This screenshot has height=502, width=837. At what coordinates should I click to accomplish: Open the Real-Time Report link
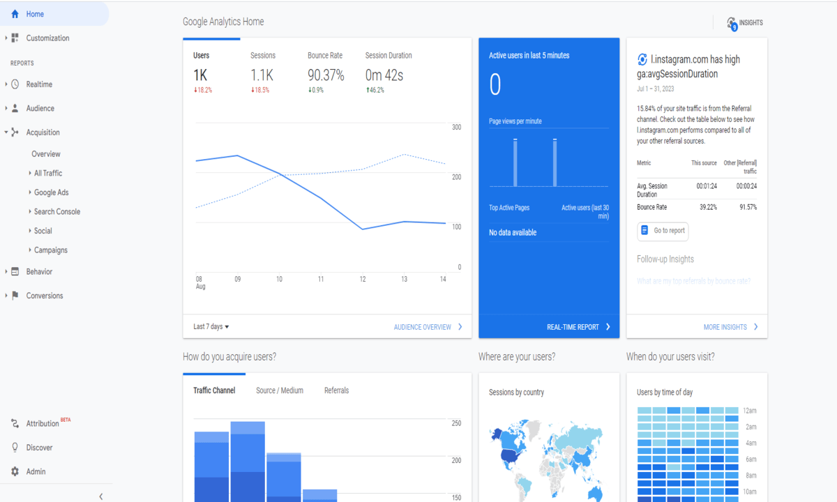tap(573, 327)
